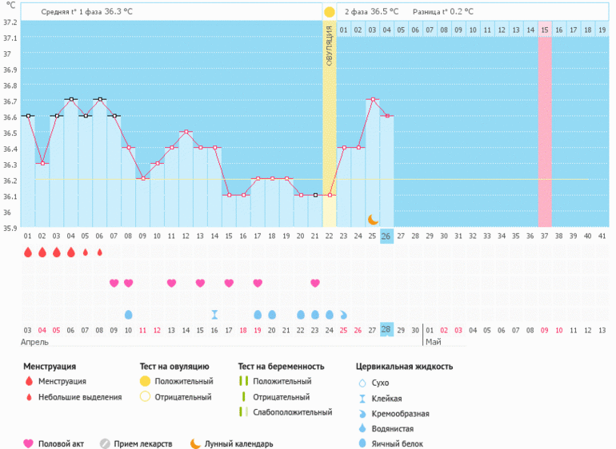Image resolution: width=616 pixels, height=449 pixels.
Task: Click the Лунный календарь legend label
Action: (238, 443)
